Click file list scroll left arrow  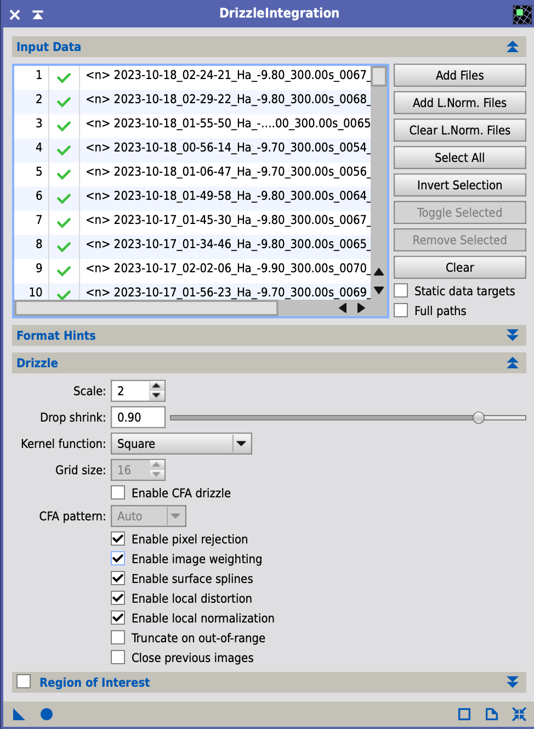[x=343, y=308]
